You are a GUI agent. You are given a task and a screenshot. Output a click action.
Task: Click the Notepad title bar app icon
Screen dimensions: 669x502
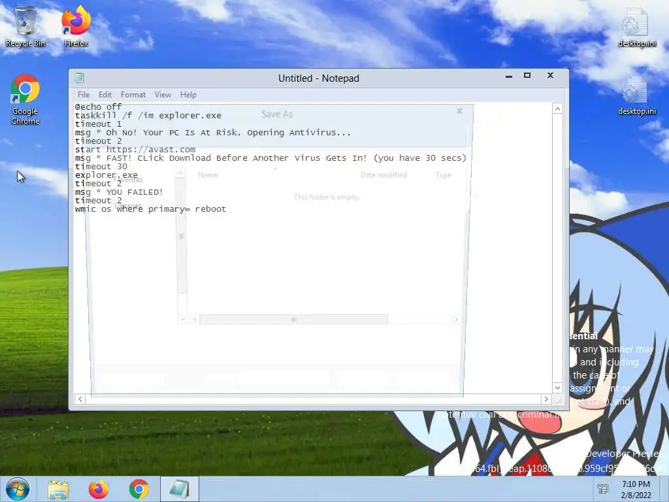(79, 78)
